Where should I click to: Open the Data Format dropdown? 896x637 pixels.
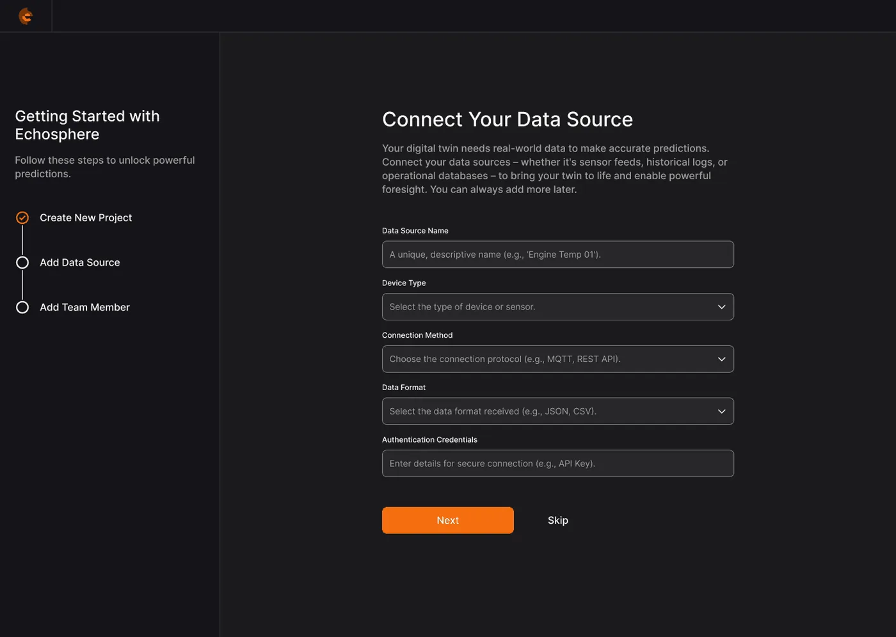point(557,411)
